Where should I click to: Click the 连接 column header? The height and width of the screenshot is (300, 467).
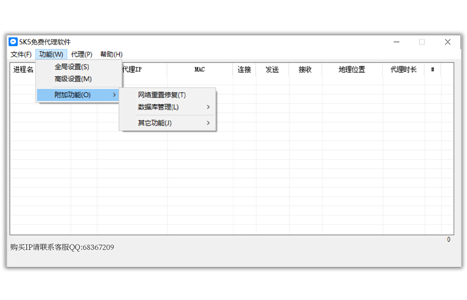[244, 70]
